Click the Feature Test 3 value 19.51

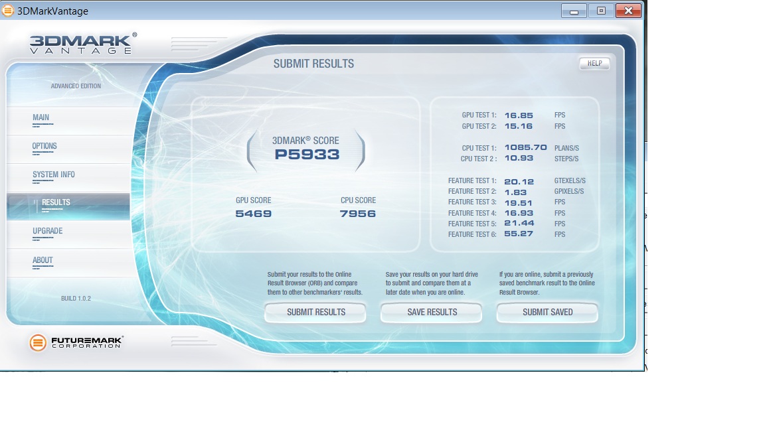coord(518,203)
